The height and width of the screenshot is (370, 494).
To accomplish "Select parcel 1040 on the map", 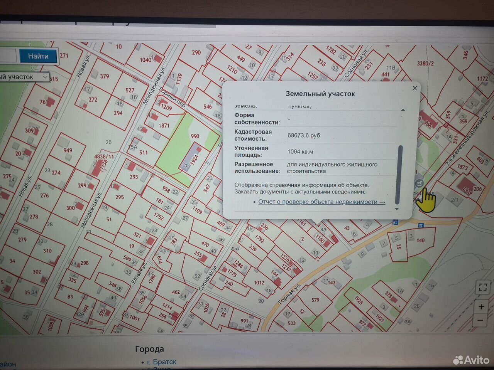I will click(x=145, y=60).
